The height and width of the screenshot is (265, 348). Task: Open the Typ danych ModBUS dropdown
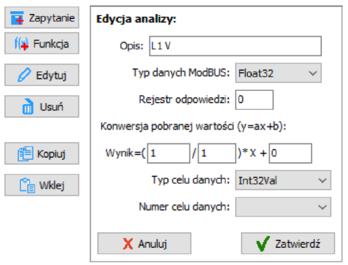click(279, 73)
